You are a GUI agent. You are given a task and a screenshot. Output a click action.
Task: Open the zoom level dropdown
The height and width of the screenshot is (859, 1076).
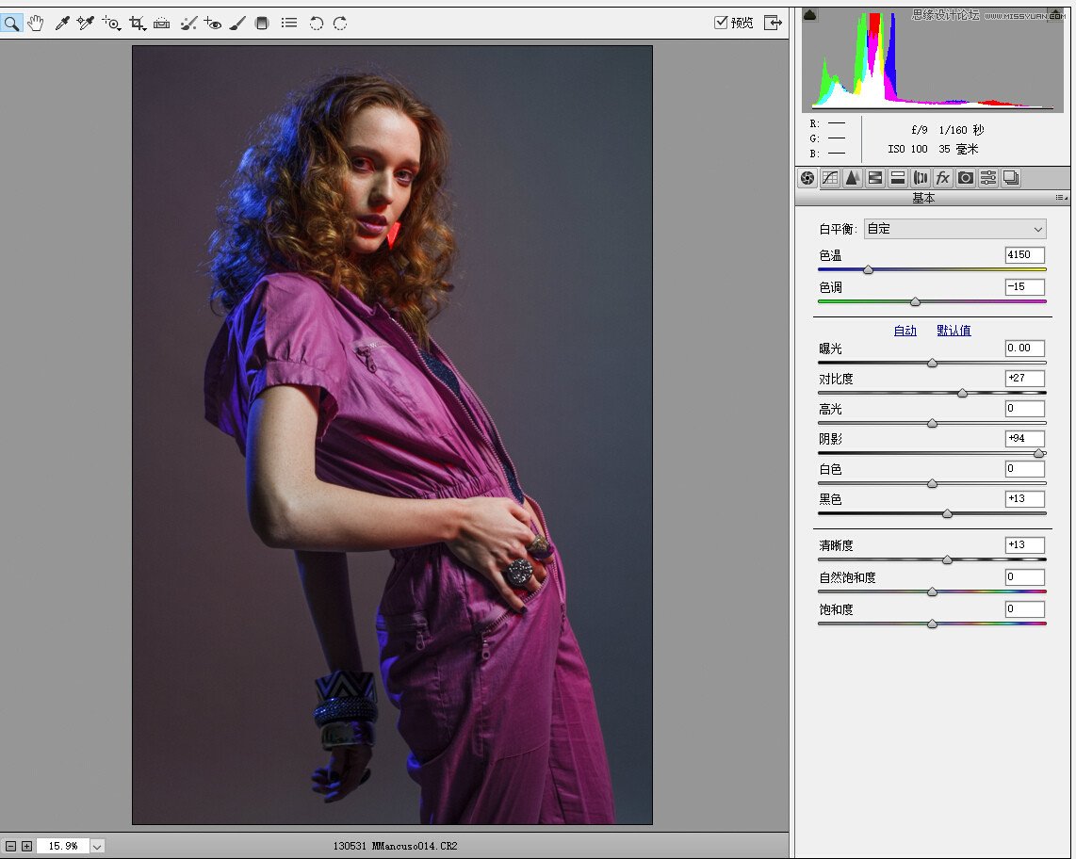tap(96, 846)
